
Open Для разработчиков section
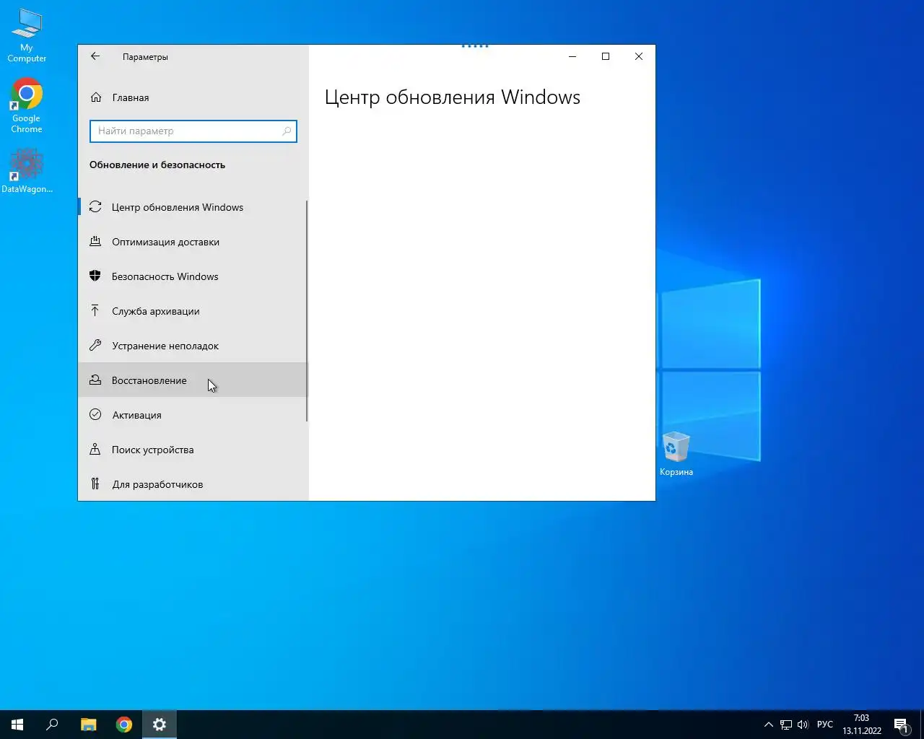[193, 484]
